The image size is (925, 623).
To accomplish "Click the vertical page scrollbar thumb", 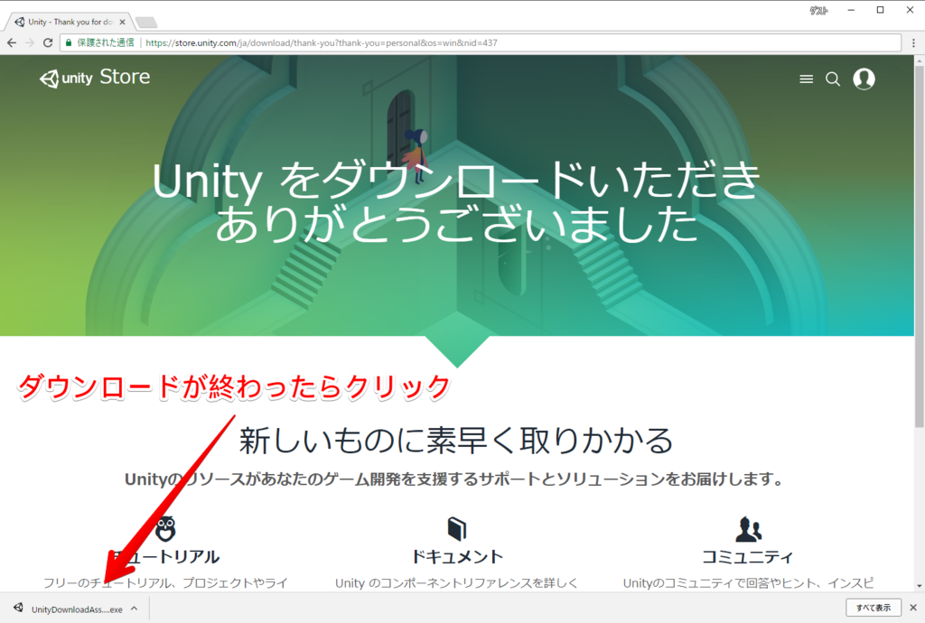I will click(919, 246).
